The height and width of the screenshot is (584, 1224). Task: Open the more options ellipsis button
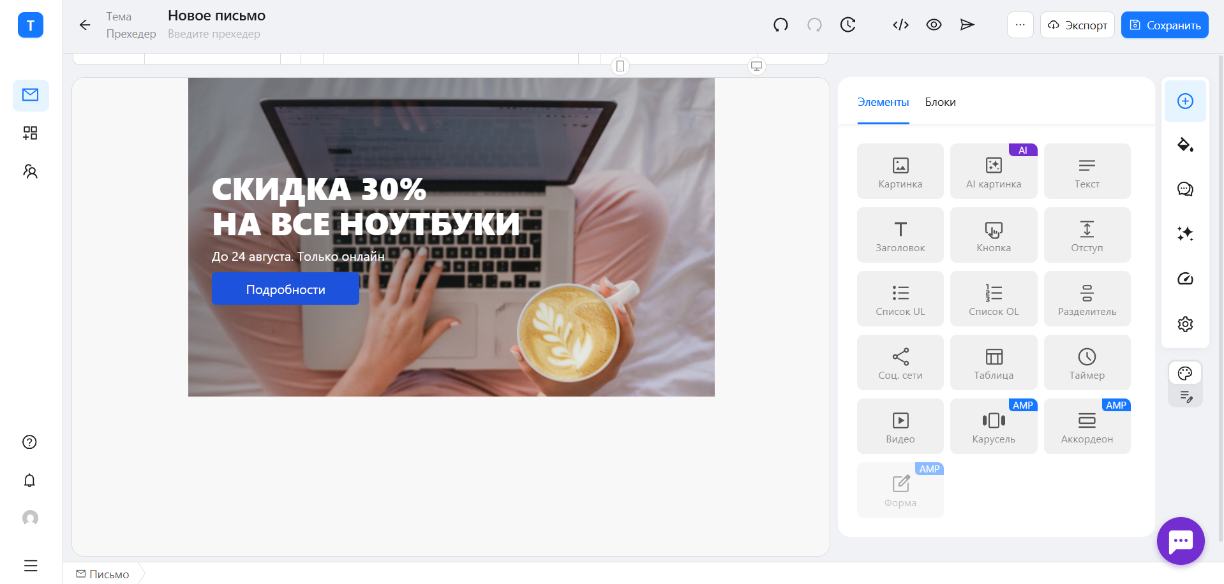(1020, 25)
